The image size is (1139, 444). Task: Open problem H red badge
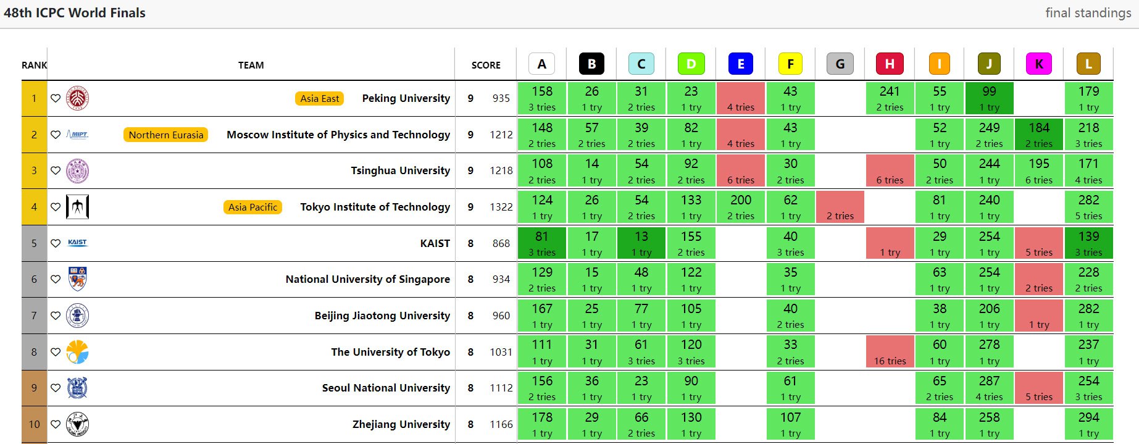[890, 64]
